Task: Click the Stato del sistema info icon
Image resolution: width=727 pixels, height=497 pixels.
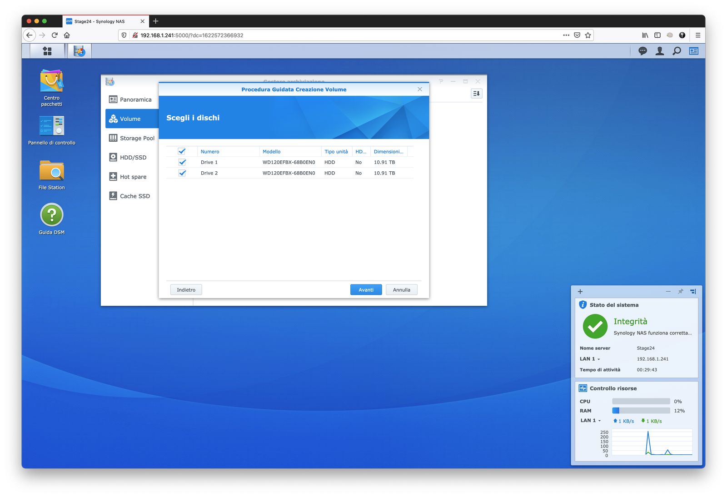Action: (x=583, y=305)
